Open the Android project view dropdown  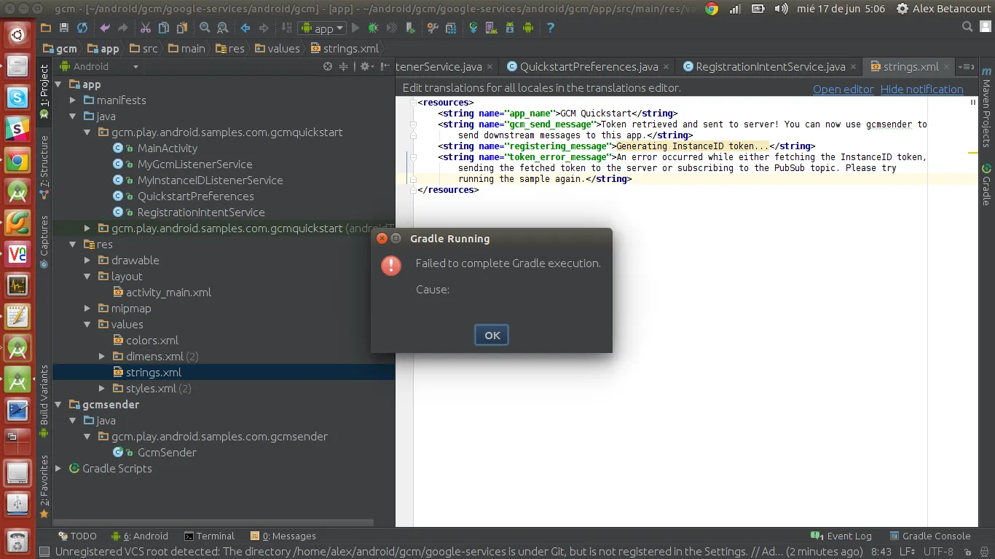98,66
